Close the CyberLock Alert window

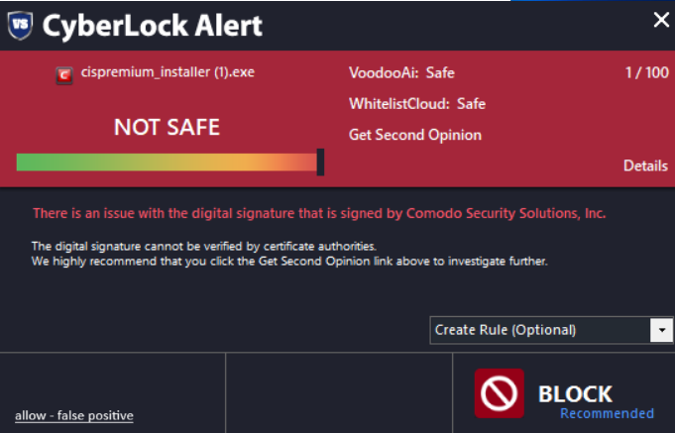coord(661,20)
